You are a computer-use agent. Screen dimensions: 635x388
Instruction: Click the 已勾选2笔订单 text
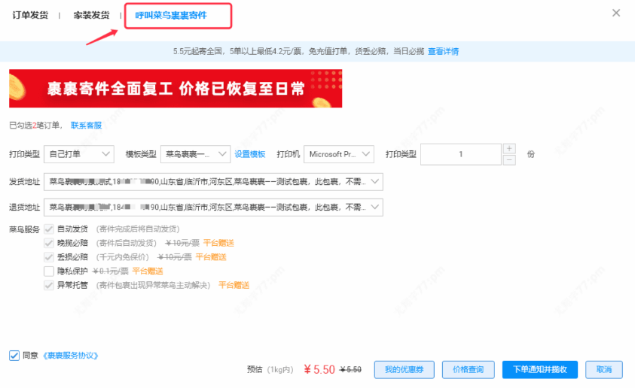click(x=35, y=126)
